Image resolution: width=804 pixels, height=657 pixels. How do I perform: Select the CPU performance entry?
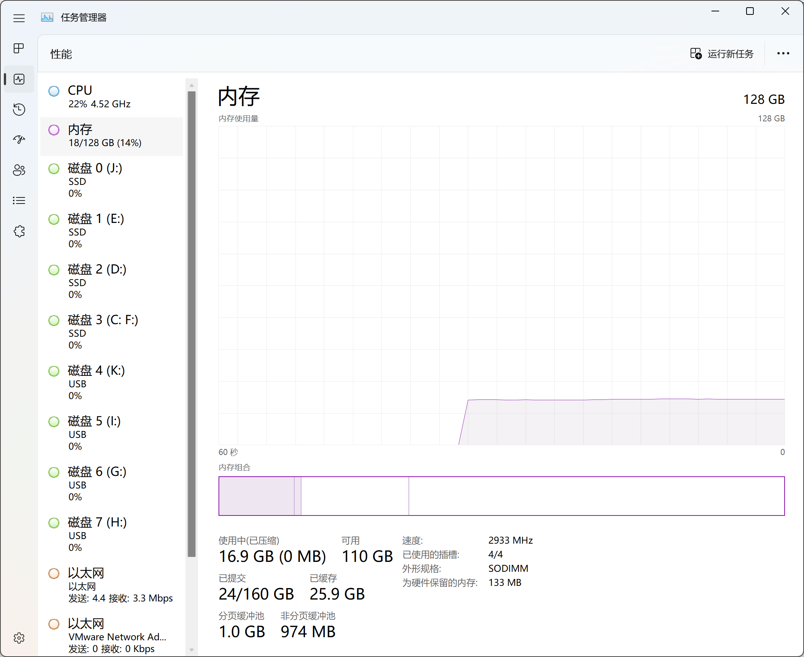(x=112, y=97)
